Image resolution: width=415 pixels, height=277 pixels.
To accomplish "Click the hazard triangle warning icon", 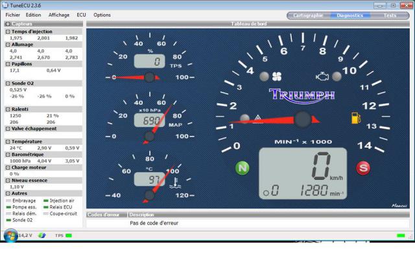I will click(258, 119).
